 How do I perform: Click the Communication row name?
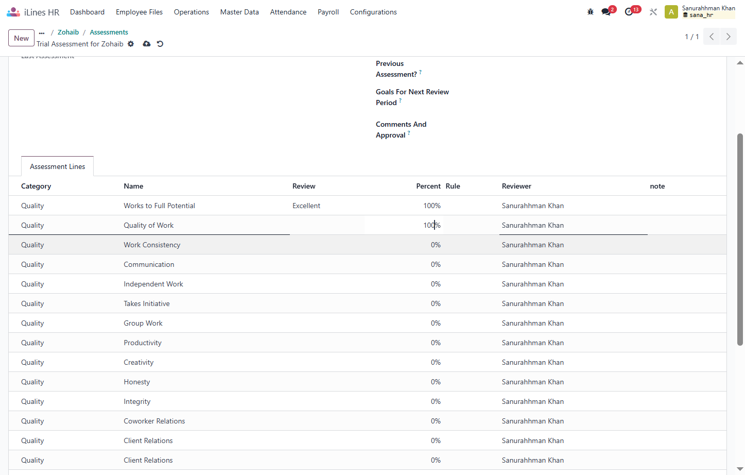149,264
